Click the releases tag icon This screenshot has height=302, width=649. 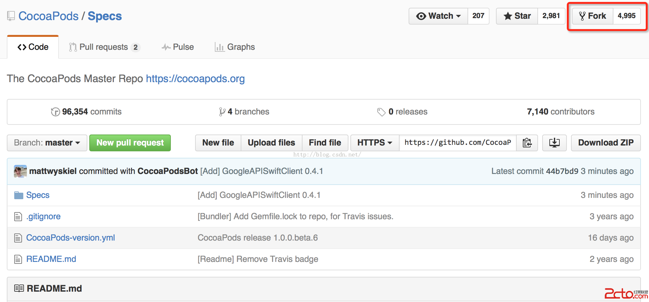[381, 112]
